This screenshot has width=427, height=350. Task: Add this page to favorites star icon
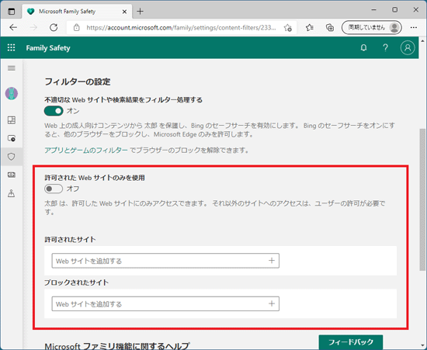click(287, 27)
